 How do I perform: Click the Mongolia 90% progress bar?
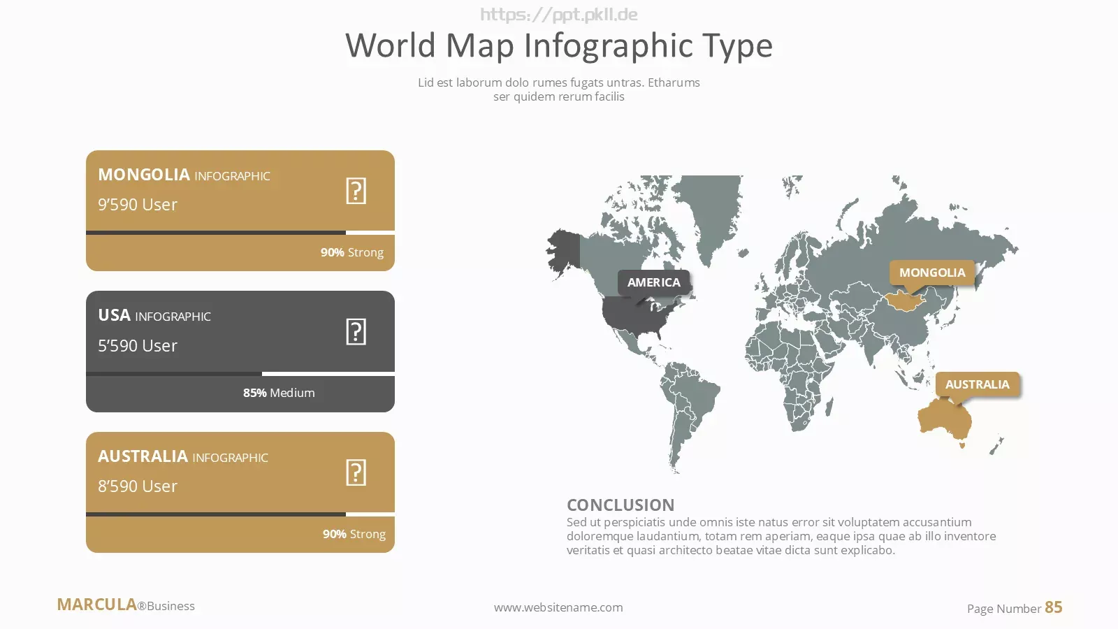pyautogui.click(x=240, y=233)
